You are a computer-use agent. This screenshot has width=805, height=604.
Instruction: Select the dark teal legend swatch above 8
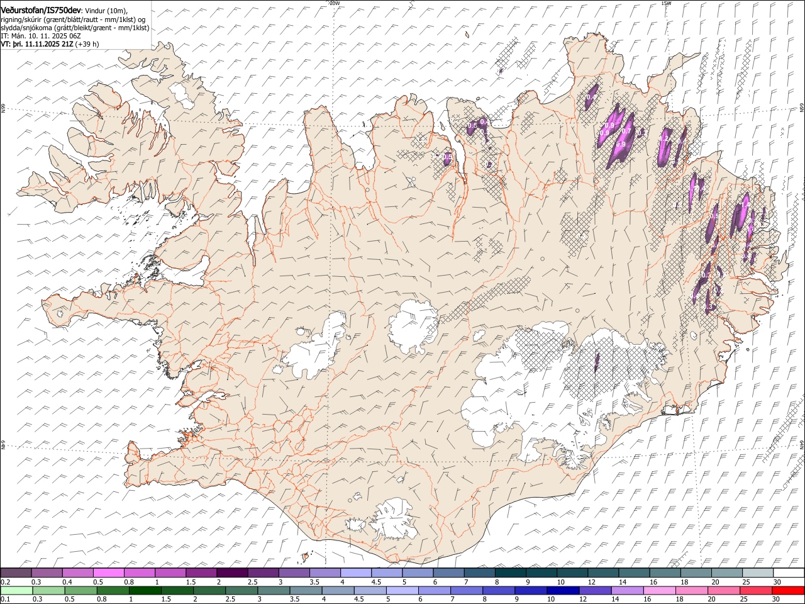point(510,573)
